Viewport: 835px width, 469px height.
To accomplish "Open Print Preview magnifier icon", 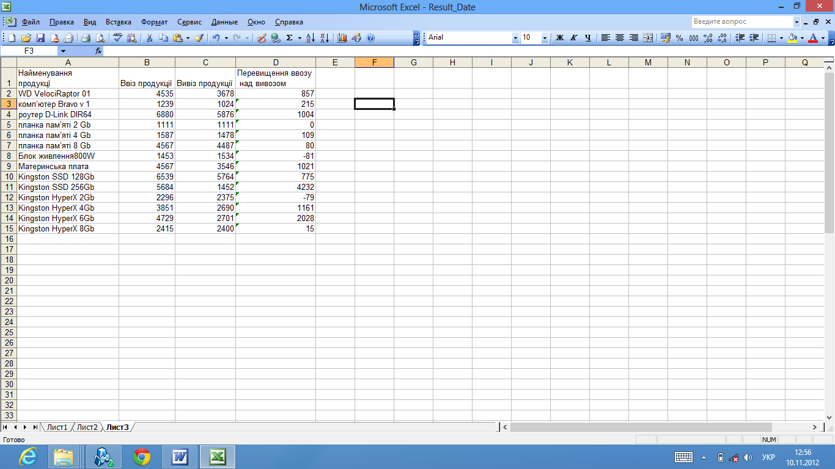I will click(100, 38).
